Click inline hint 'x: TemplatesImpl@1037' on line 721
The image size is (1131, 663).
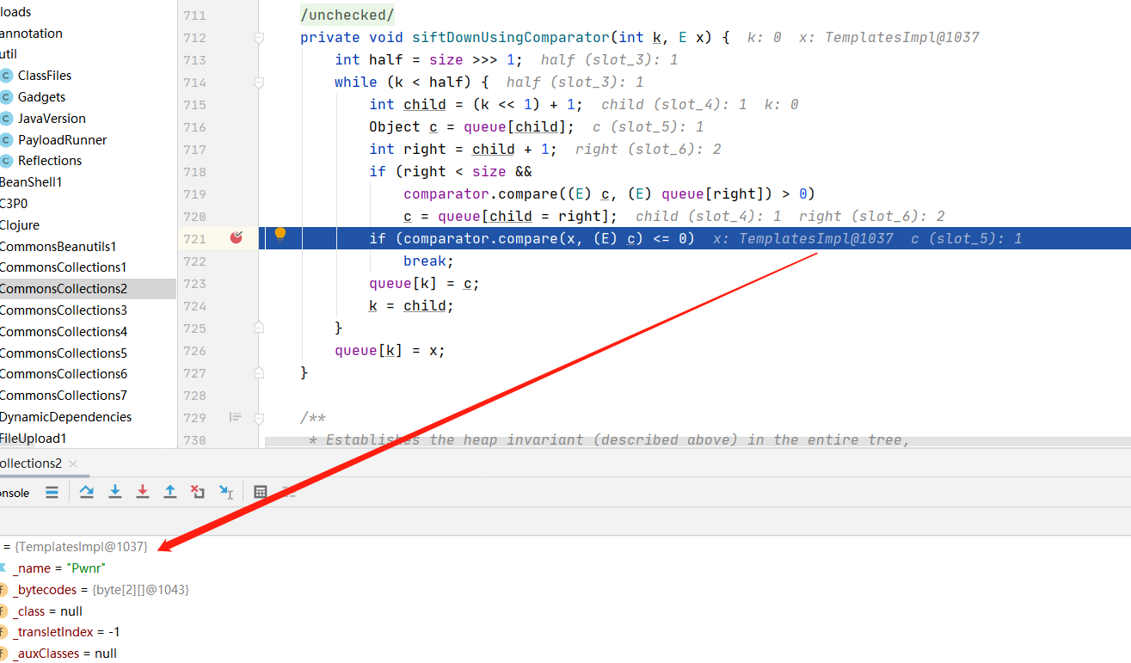[x=803, y=239]
